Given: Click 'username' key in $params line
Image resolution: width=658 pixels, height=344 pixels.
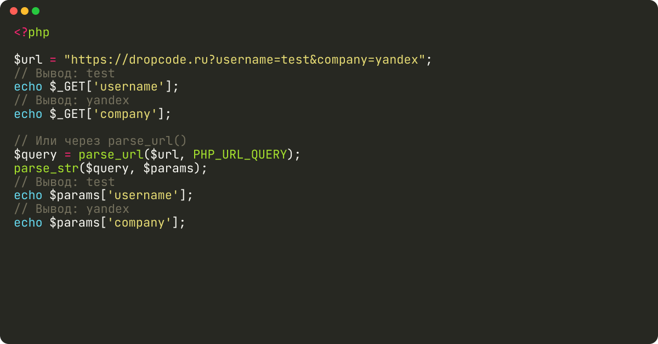Looking at the screenshot, I should [146, 195].
